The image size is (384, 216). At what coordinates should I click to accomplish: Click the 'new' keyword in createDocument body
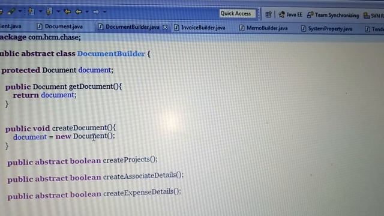point(63,136)
